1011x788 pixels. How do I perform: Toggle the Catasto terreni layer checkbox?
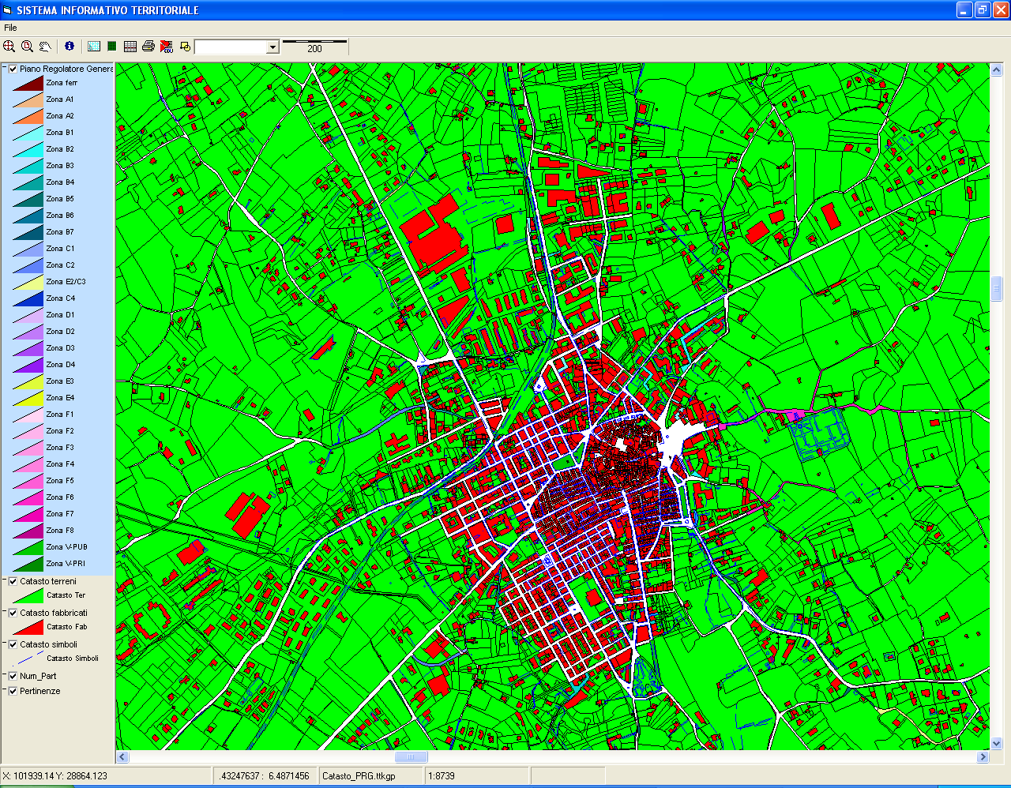13,581
